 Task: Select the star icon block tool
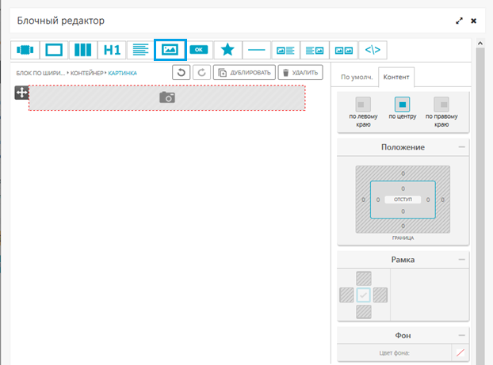(227, 50)
